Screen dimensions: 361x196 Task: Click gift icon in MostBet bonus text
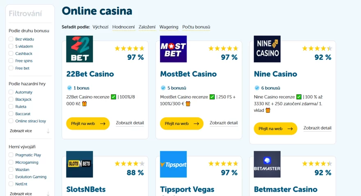188,104
